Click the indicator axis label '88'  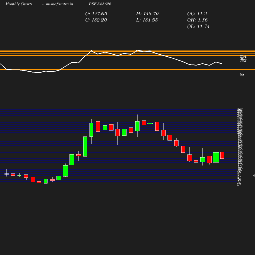point(242,74)
